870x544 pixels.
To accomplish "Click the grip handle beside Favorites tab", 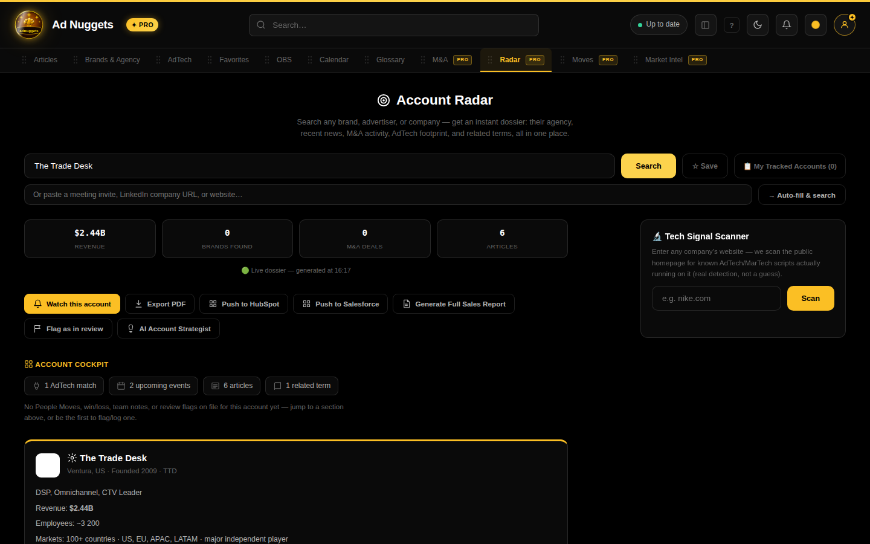I will pos(210,60).
